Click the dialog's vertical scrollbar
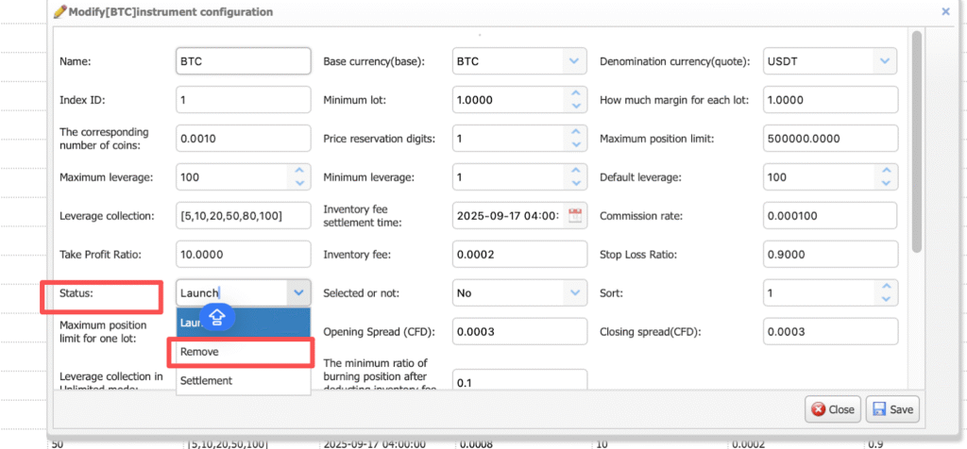 point(916,141)
